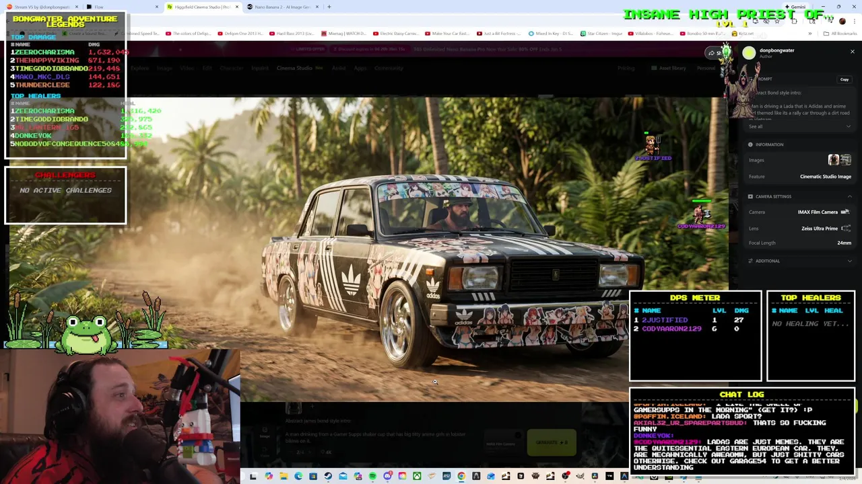Open first reference image thumbnail

tap(834, 159)
